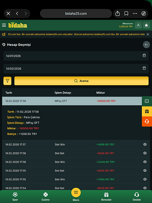Open the Spor tab
Image resolution: width=152 pixels, height=203 pixels.
click(15, 197)
